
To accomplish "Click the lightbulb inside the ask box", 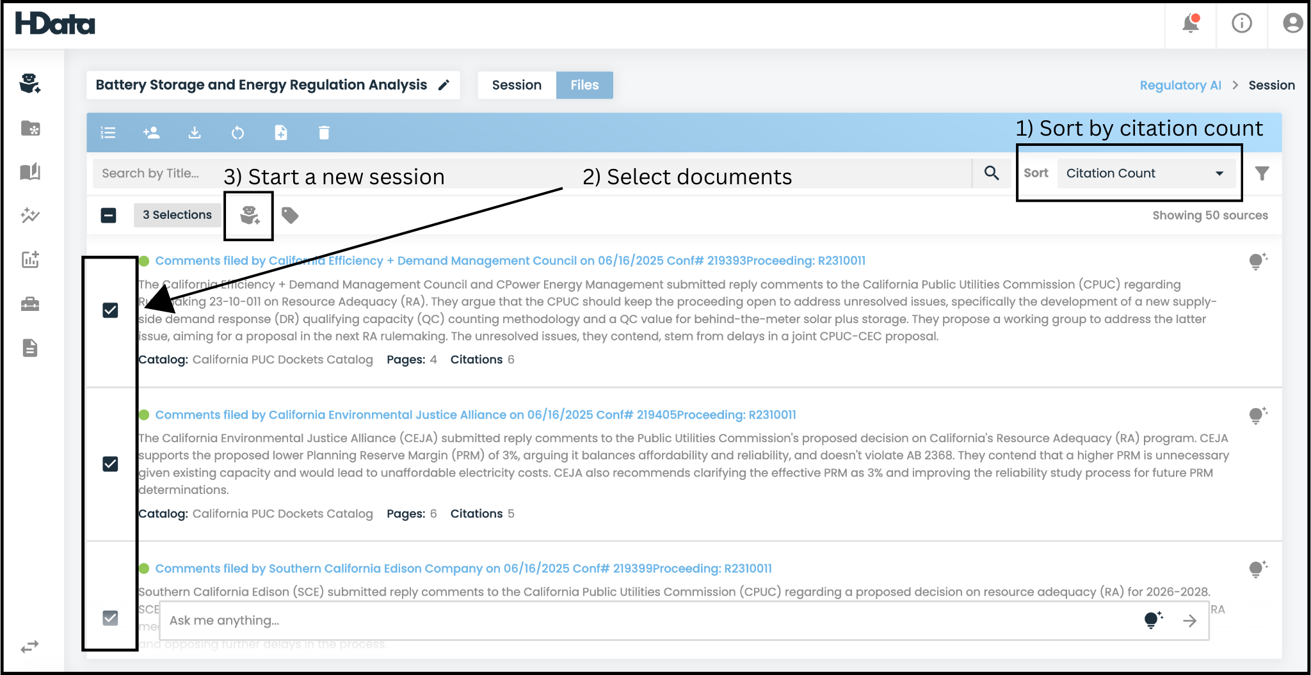I will (1153, 619).
